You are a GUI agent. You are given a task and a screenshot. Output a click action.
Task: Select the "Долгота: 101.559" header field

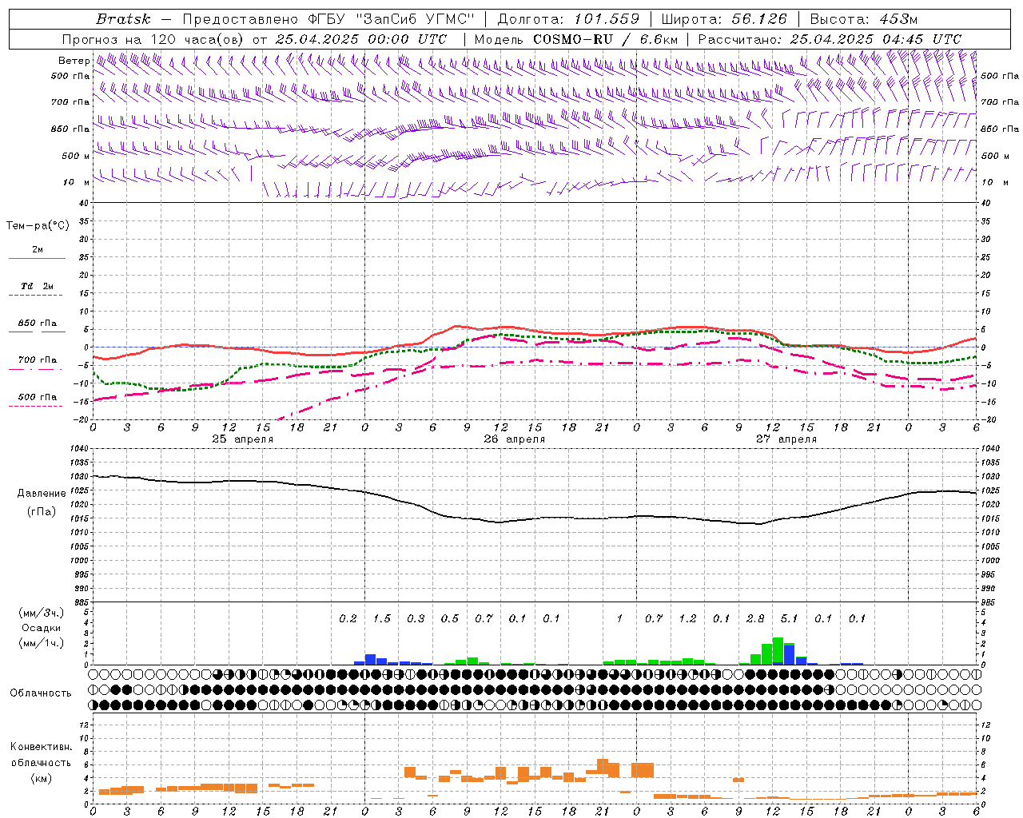click(568, 19)
